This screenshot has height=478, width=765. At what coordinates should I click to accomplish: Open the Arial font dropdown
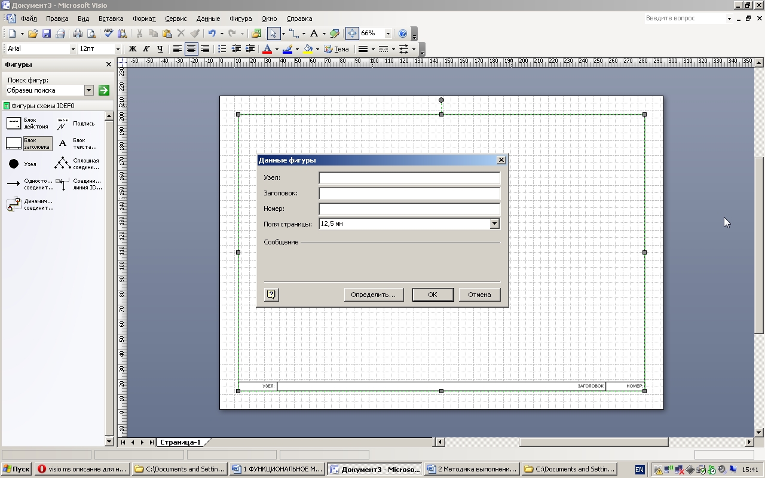point(73,49)
